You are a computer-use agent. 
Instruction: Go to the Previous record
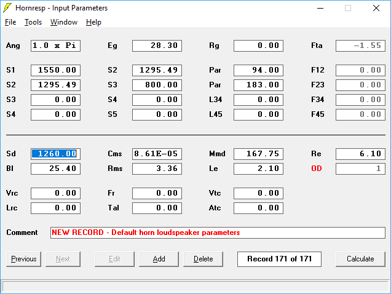pos(24,259)
